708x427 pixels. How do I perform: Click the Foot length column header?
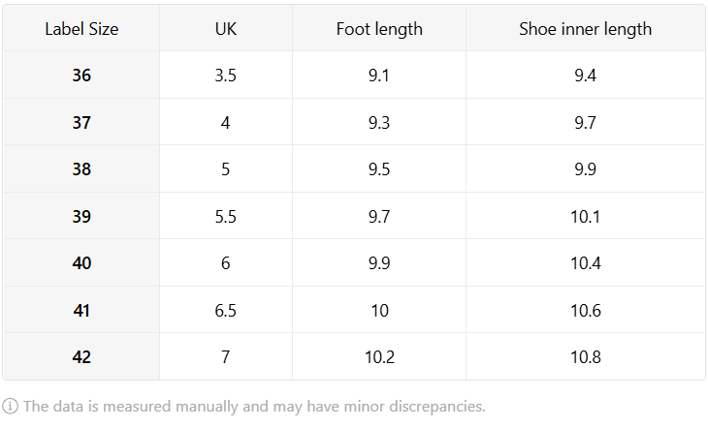tap(379, 29)
